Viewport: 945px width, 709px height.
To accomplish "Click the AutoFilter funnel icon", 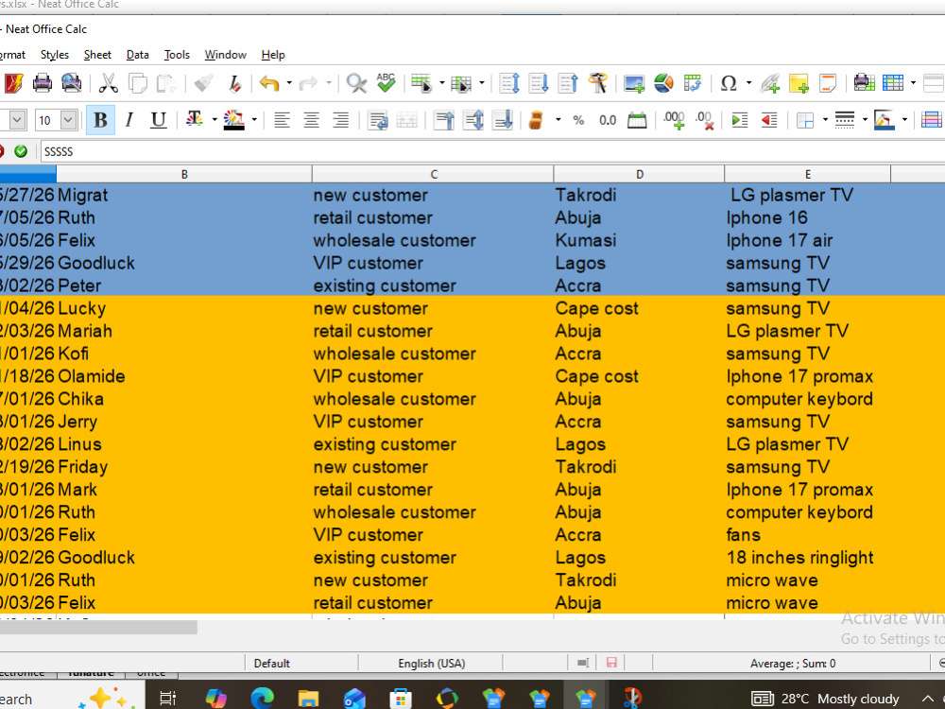I will click(x=598, y=83).
